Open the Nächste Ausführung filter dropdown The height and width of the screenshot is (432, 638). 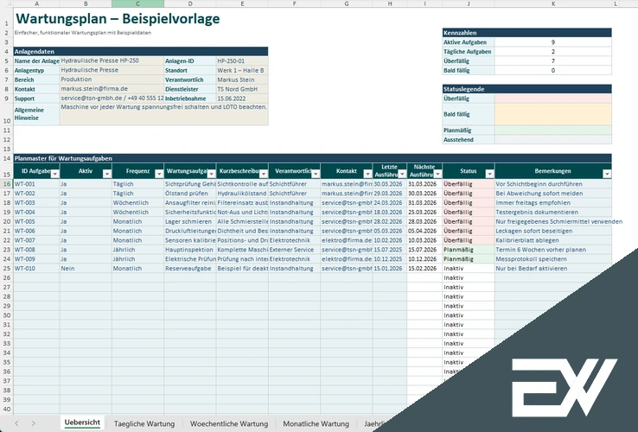tap(437, 175)
